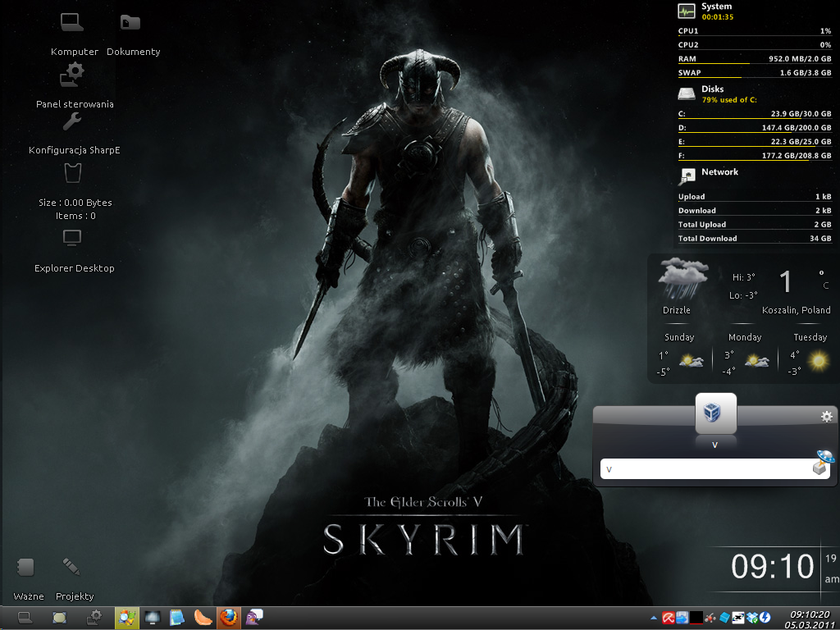Click the black square tray icon
The height and width of the screenshot is (630, 840).
click(x=696, y=619)
